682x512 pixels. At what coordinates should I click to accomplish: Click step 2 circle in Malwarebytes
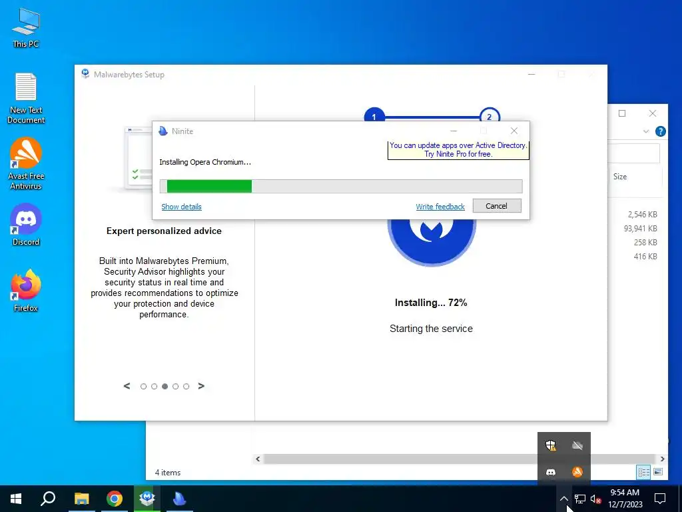tap(490, 115)
